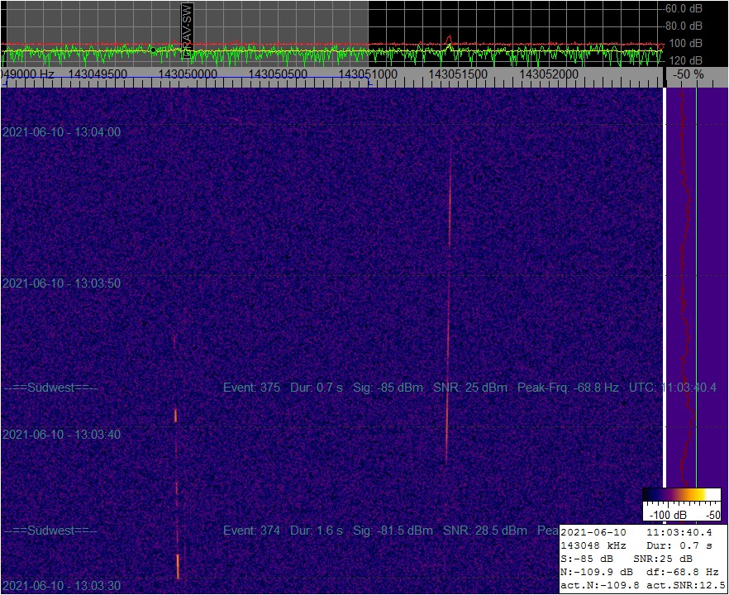Click the -100 dB color scale label
This screenshot has height=595, width=729.
(668, 515)
